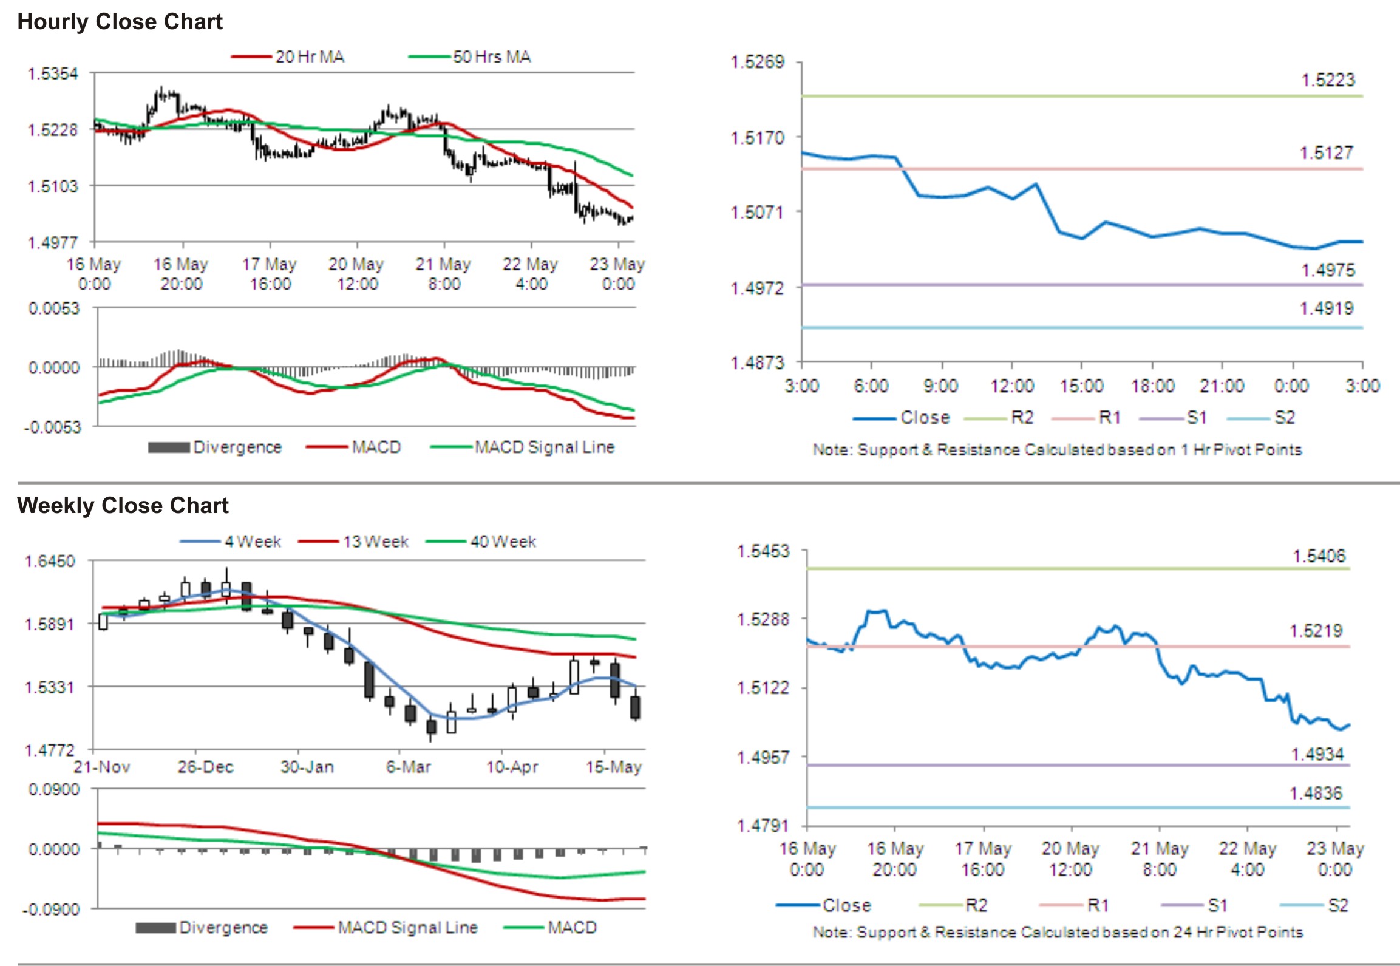Select the "13 Week" legend label
Viewport: 1400px width, 966px height.
click(376, 542)
